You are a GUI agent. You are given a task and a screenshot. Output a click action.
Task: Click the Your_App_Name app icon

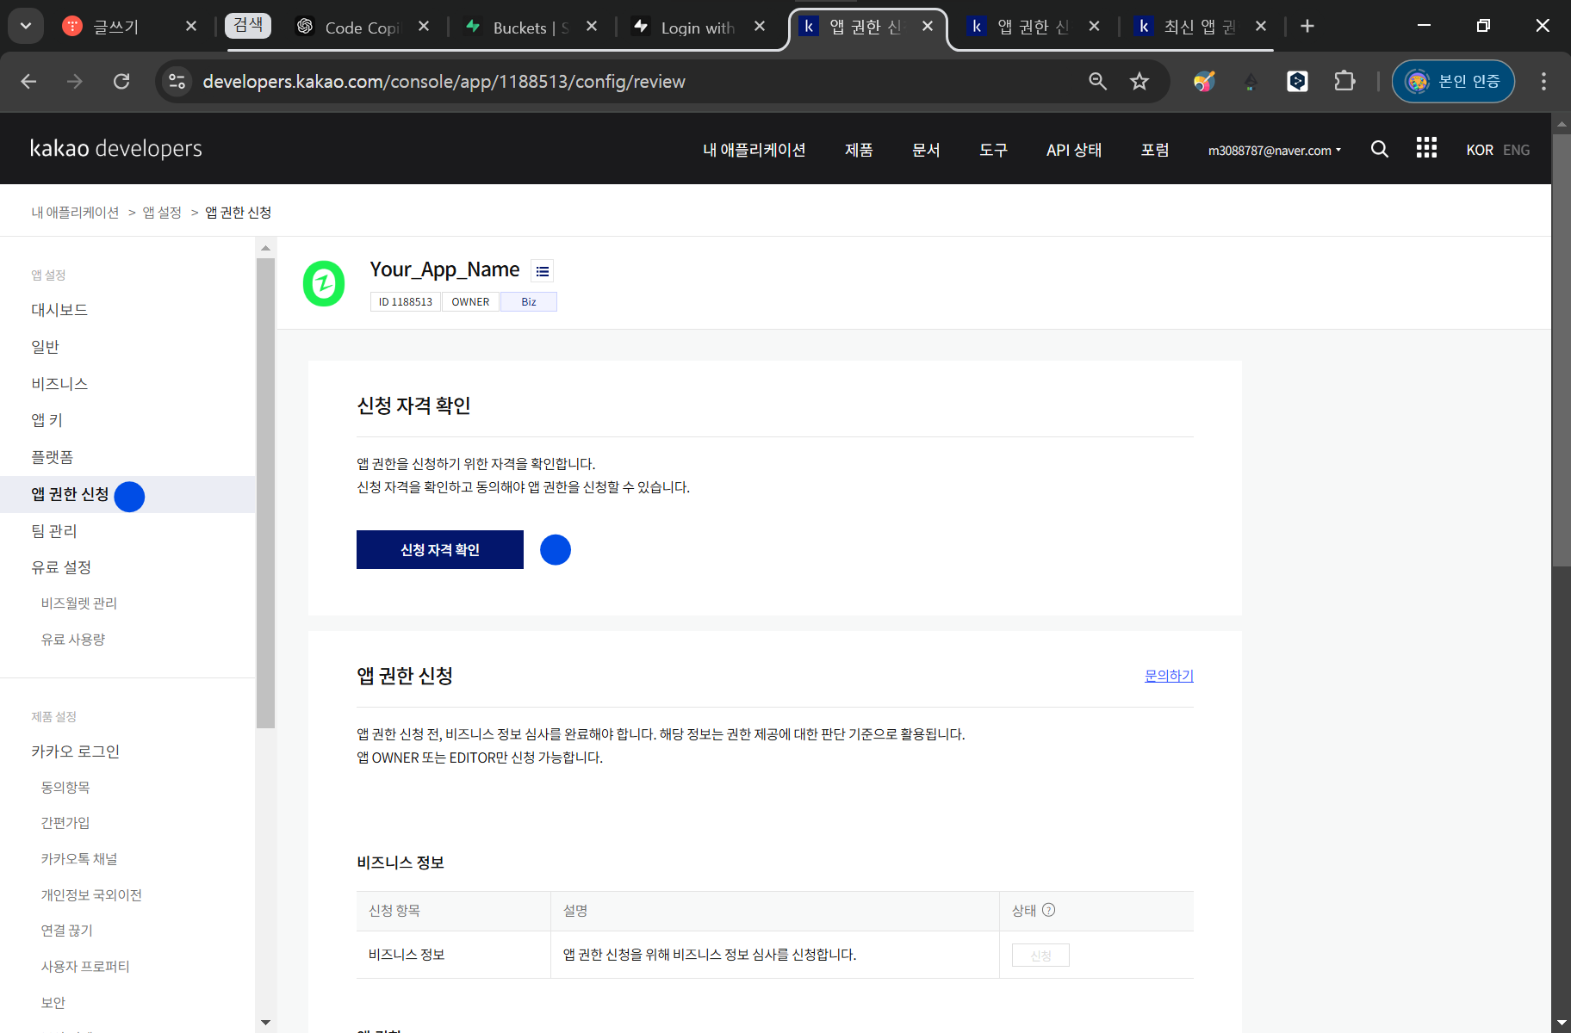pyautogui.click(x=324, y=283)
